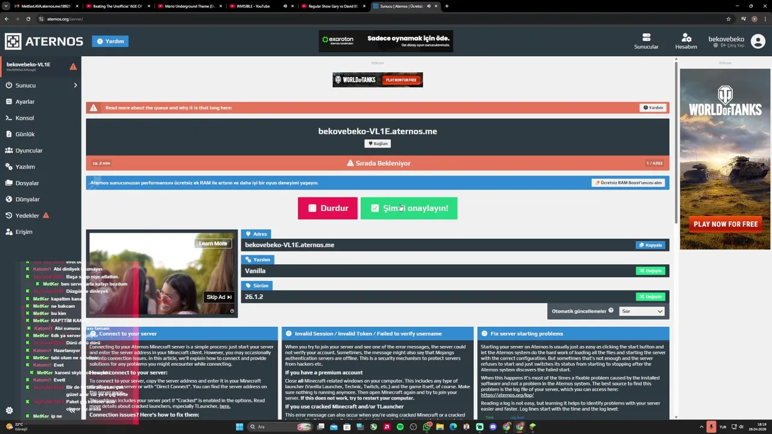Open Spotify from the taskbar
The height and width of the screenshot is (434, 772).
[400, 427]
